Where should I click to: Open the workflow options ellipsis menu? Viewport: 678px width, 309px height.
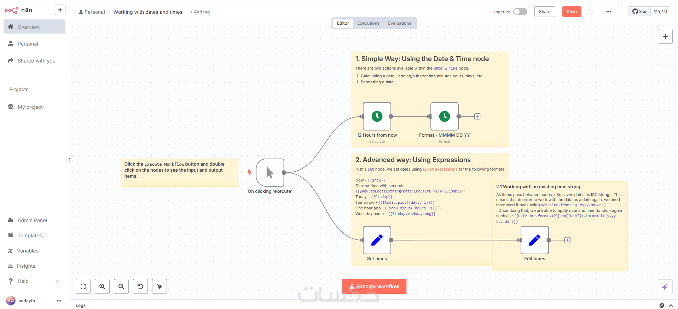click(608, 12)
